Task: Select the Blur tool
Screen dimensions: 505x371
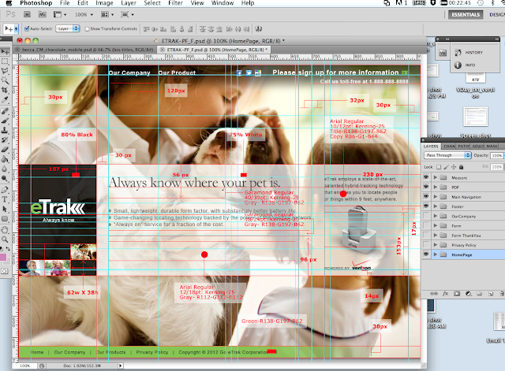Action: coord(5,169)
